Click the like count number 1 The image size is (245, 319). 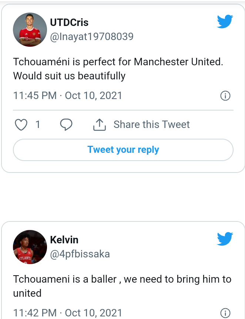point(38,124)
